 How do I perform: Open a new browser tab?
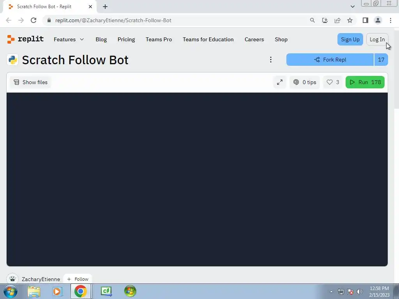[x=105, y=7]
